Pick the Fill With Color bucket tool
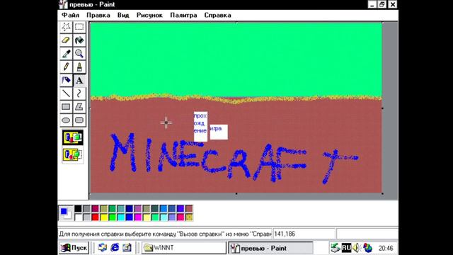This screenshot has width=453, height=255. [79, 40]
